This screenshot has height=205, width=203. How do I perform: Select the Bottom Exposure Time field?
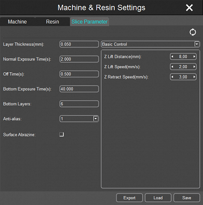pyautogui.click(x=79, y=89)
